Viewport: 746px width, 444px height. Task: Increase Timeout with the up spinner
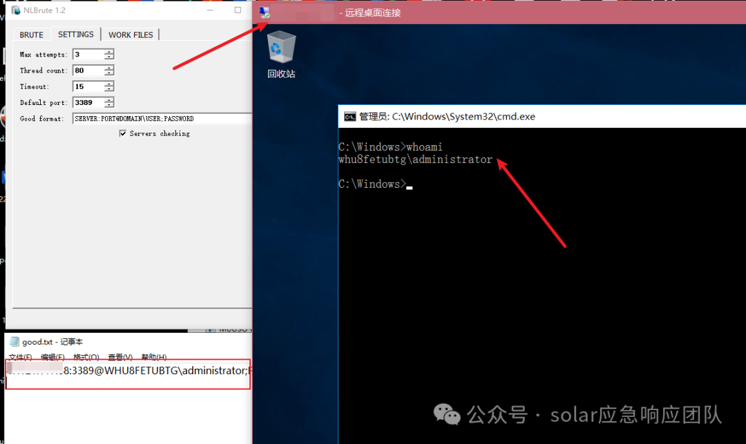109,84
